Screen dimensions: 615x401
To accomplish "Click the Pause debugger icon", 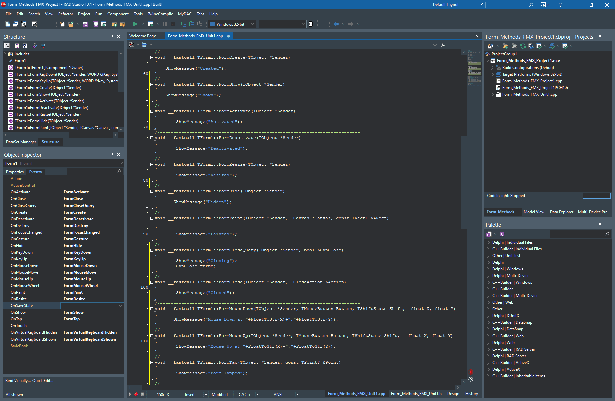I will pos(165,24).
